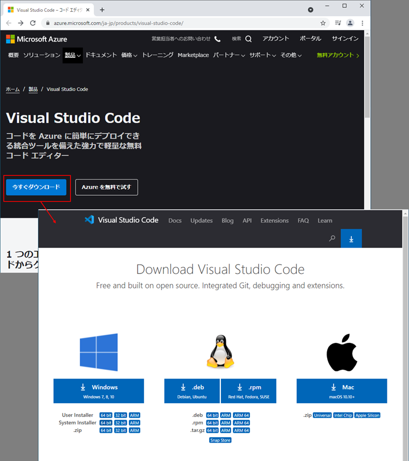This screenshot has height=461, width=409.
Task: Click .tar.gz ARM 64 badge
Action: pyautogui.click(x=241, y=430)
